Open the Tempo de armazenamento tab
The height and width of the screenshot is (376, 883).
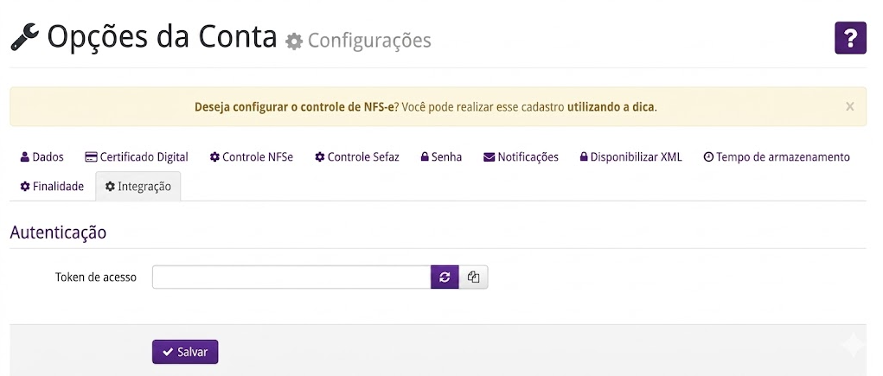(777, 157)
